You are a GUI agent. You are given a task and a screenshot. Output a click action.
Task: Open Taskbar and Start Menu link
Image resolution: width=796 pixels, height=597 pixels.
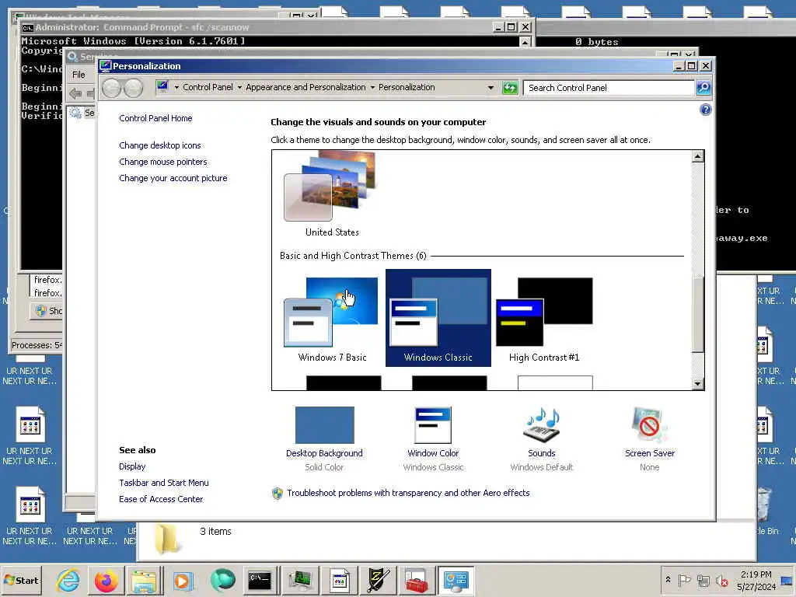[x=164, y=483]
